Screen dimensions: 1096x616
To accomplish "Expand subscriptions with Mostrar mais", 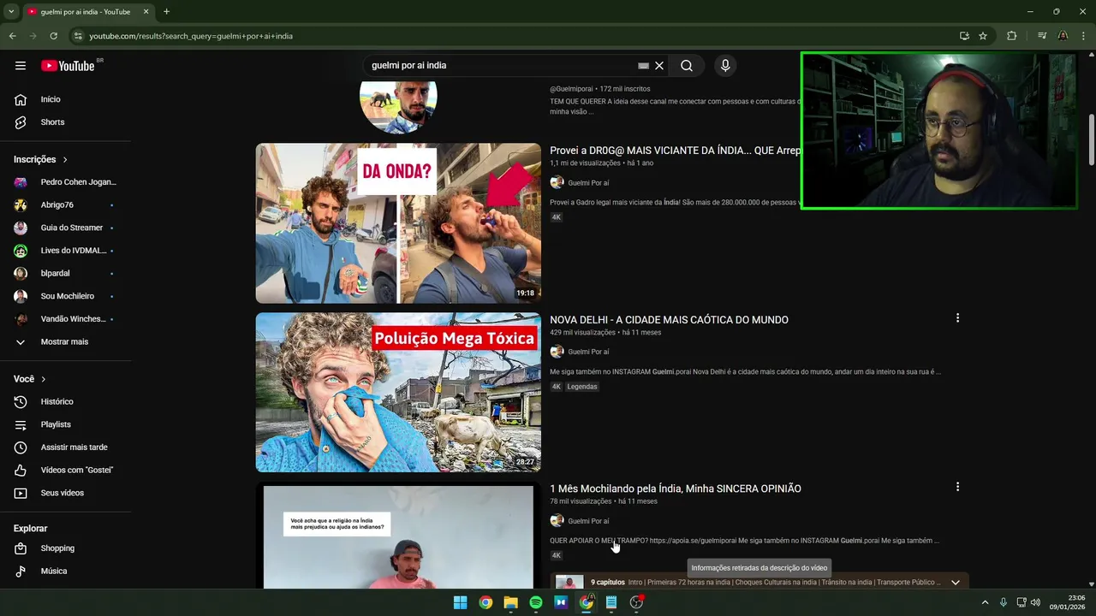I will pos(66,341).
